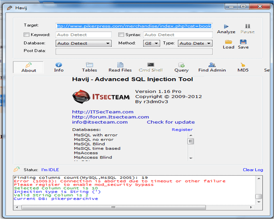This screenshot has width=274, height=219.
Task: Click the Keyword Auto Detect field
Action: [84, 35]
